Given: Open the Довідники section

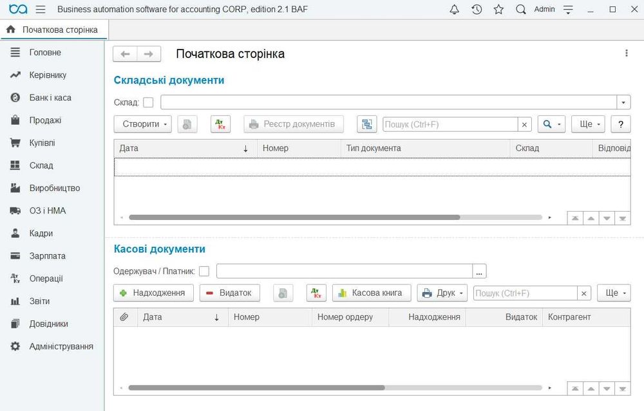Looking at the screenshot, I should click(48, 324).
